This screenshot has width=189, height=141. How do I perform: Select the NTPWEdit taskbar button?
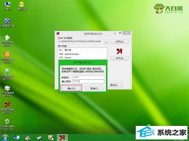coord(62,138)
